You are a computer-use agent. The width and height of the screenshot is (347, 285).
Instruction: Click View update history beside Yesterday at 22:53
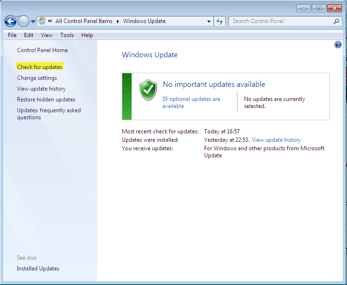click(x=276, y=140)
